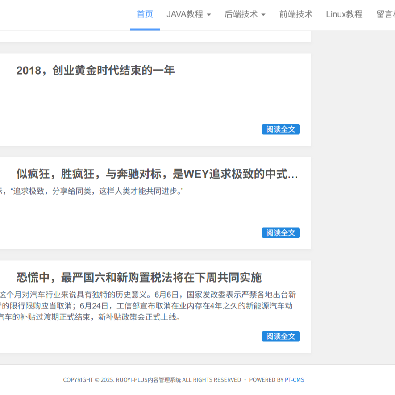Open the 恐慌中，最严国六 article title
Screen dimensions: 395x395
coord(139,278)
